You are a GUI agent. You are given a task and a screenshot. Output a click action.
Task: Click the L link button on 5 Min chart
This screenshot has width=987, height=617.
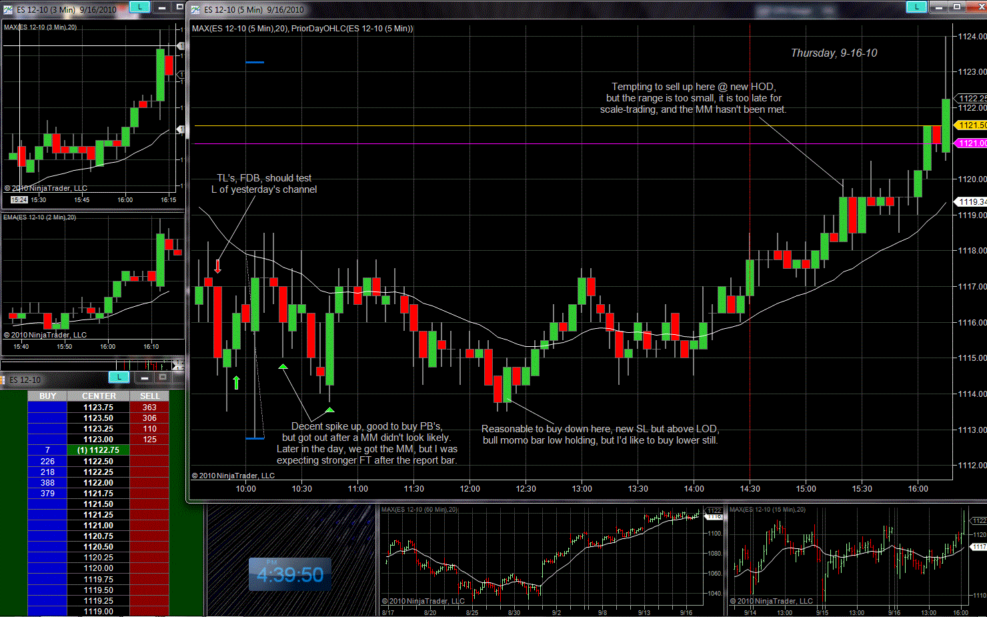tap(916, 7)
